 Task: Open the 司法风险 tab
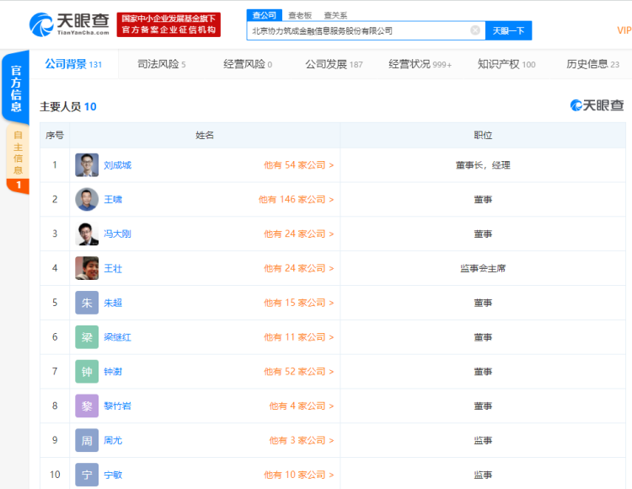[161, 64]
